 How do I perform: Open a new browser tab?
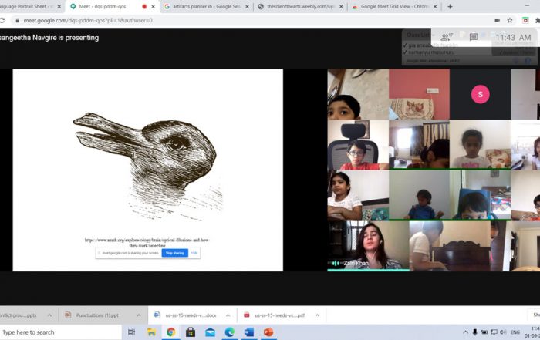tap(450, 6)
